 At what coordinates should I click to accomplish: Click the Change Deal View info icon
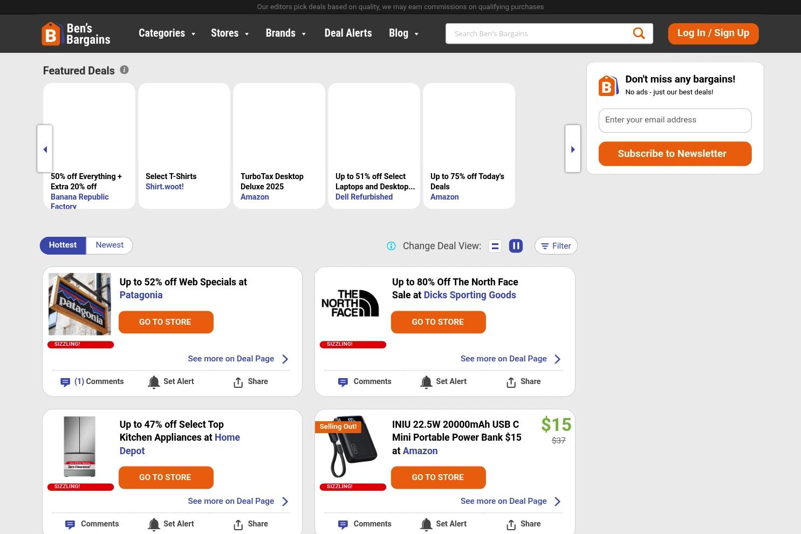pos(391,246)
